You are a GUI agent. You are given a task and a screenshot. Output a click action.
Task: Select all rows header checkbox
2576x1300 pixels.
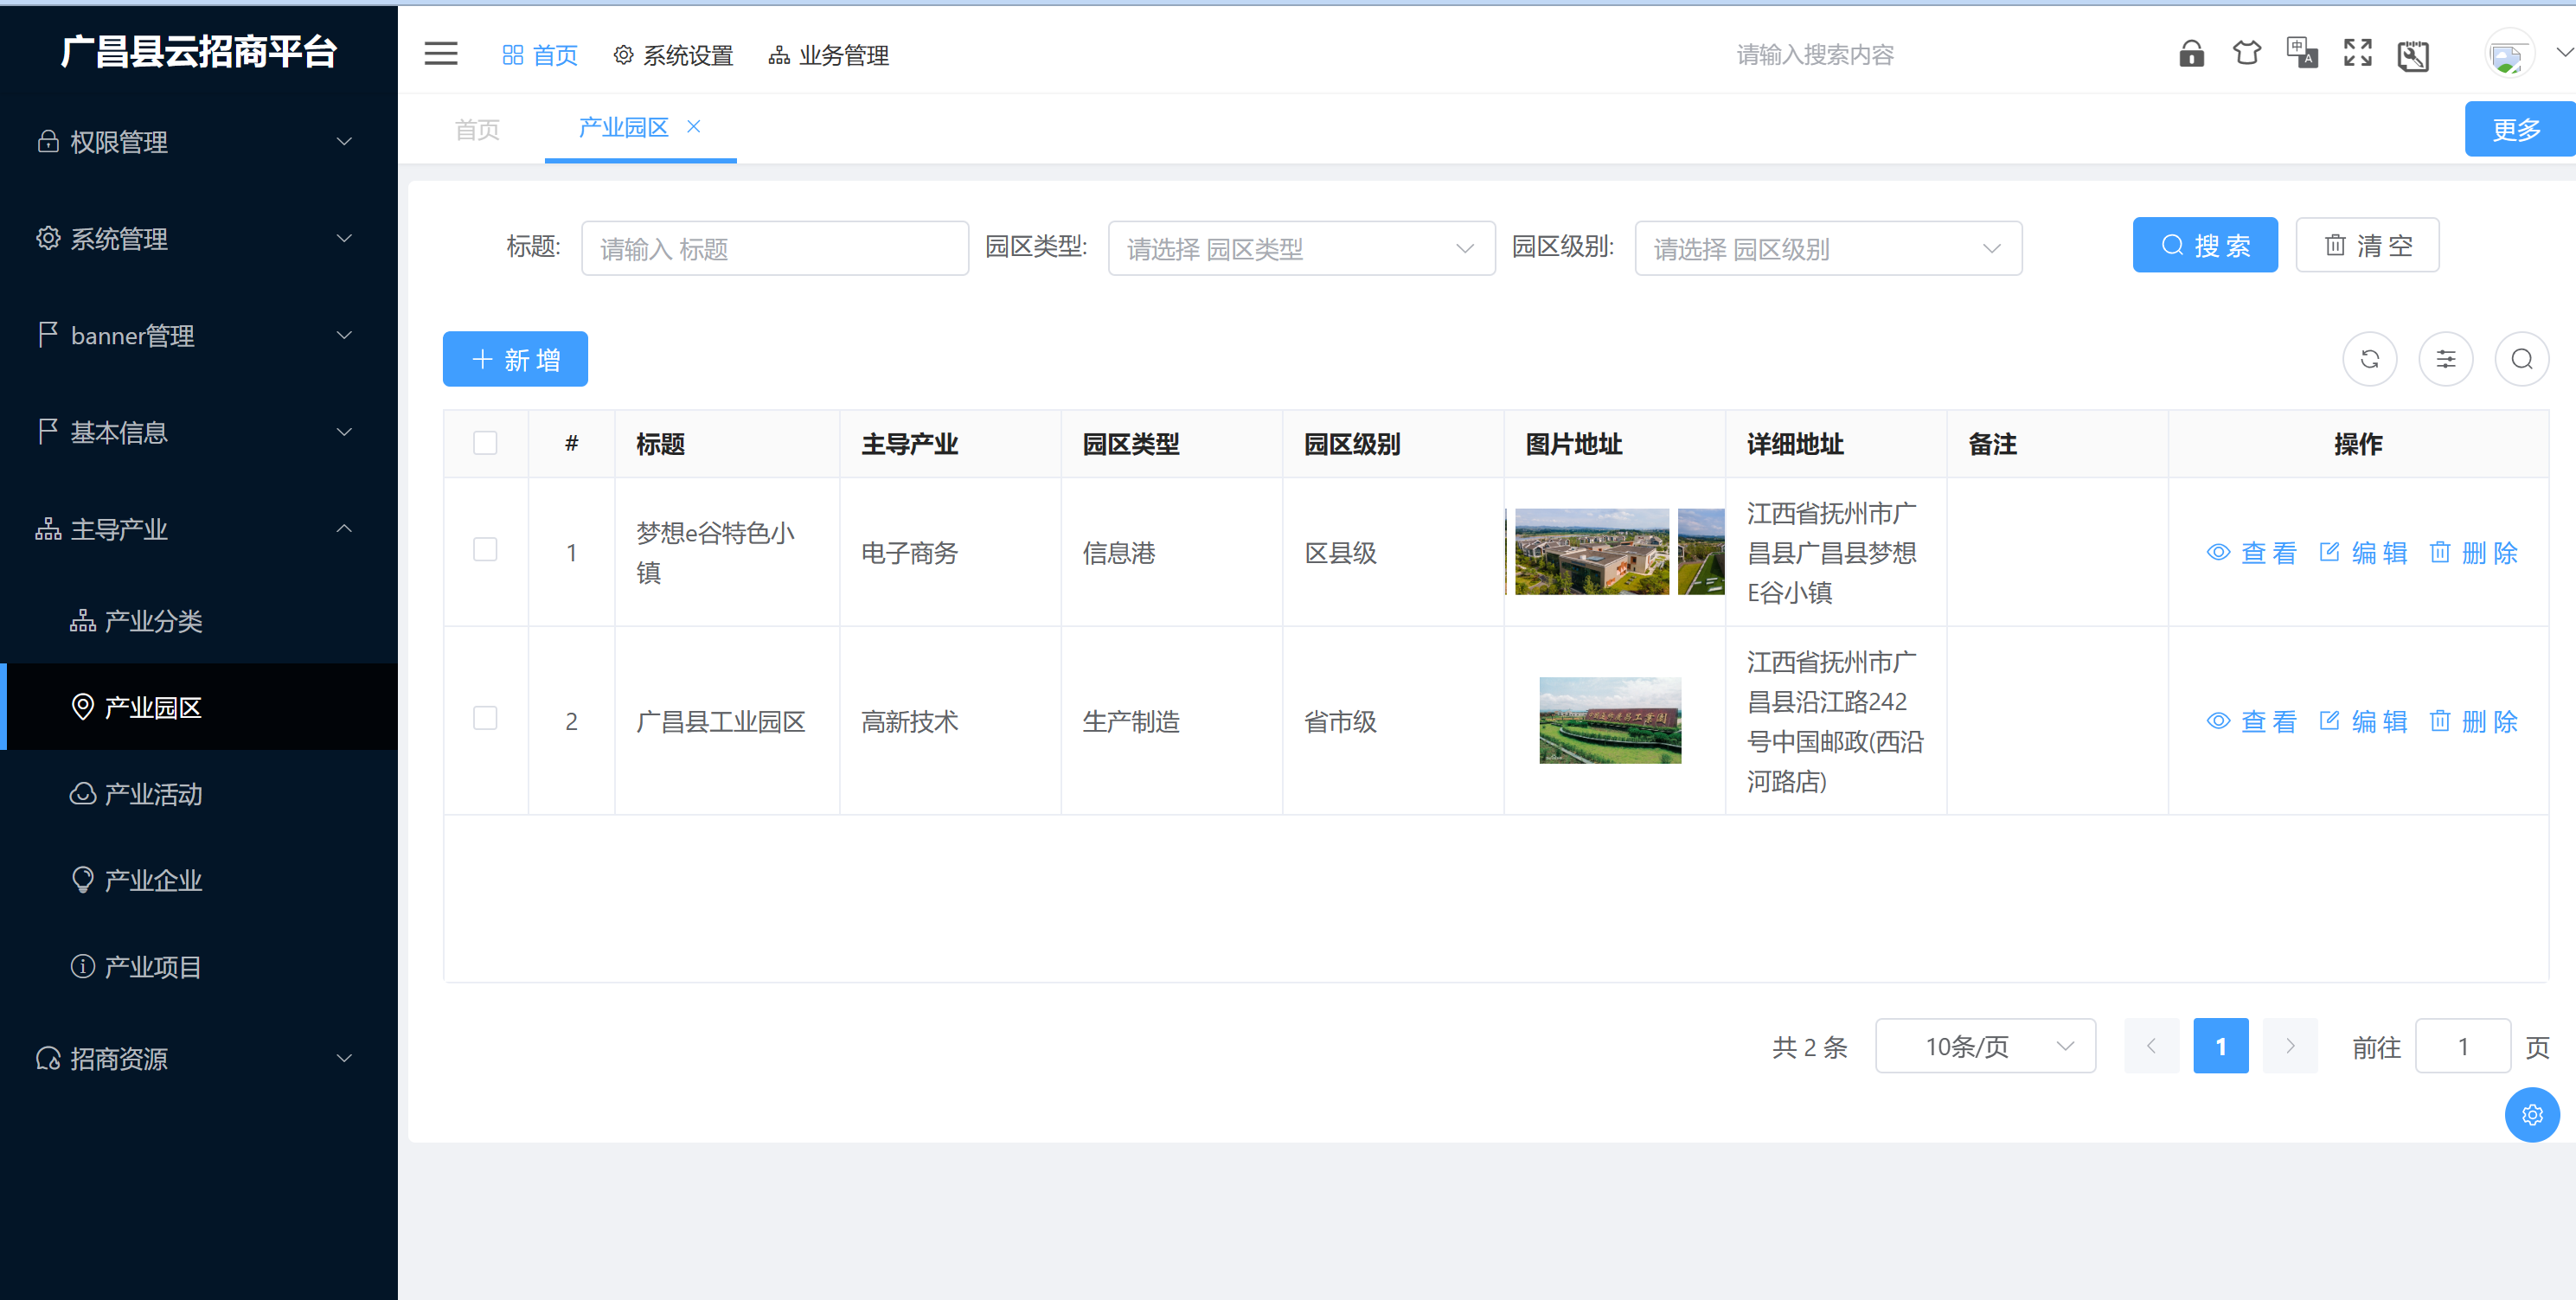pos(485,443)
